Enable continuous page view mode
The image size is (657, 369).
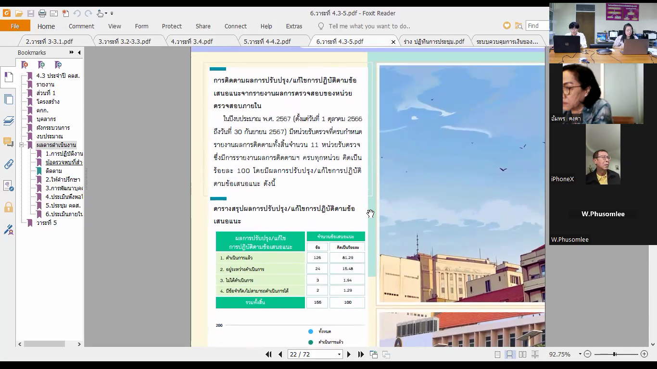[510, 355]
